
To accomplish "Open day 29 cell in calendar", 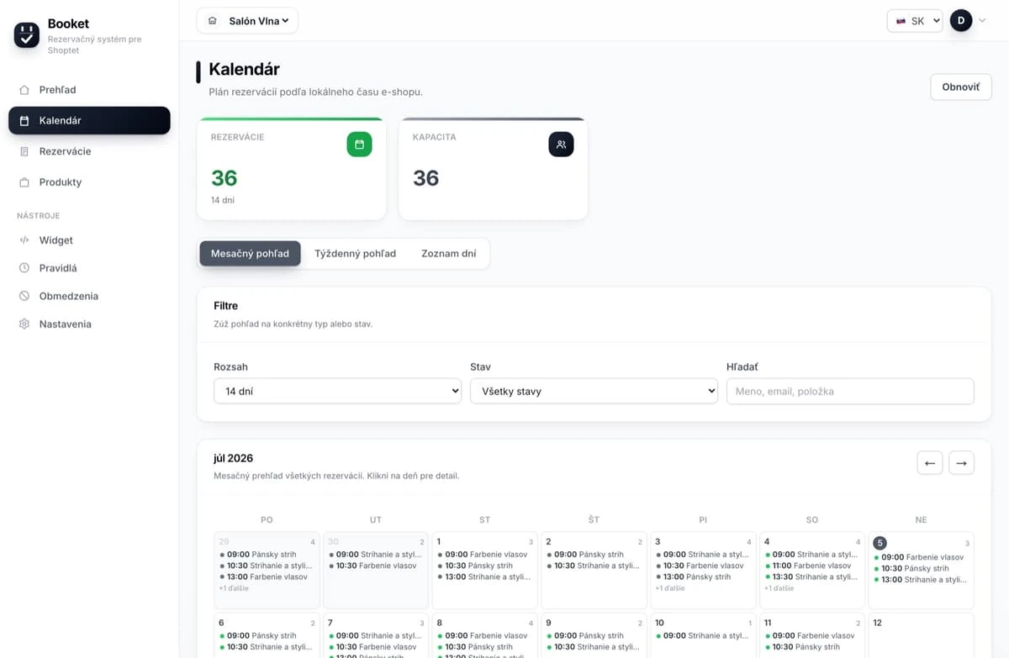I will tap(267, 570).
